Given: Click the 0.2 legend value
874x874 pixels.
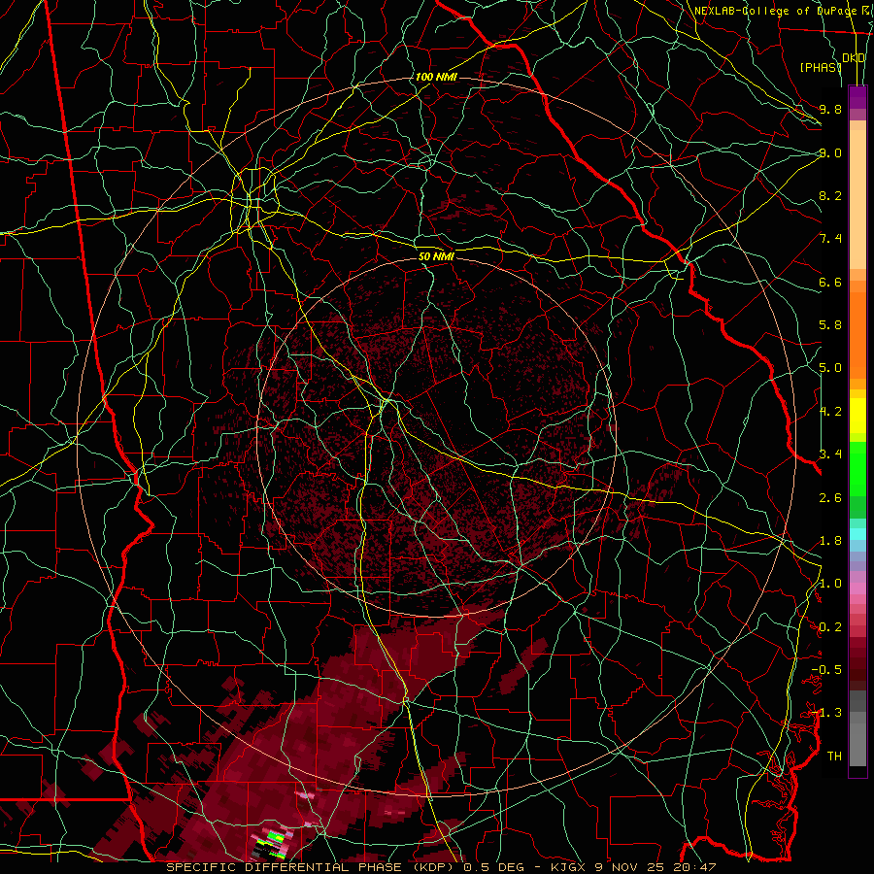Looking at the screenshot, I should point(830,627).
